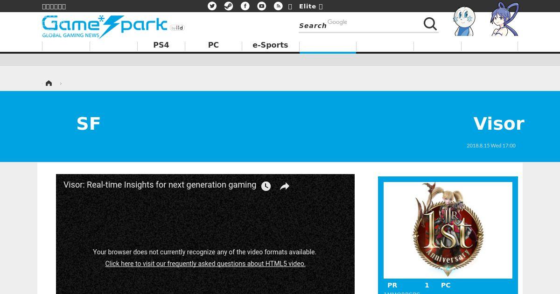Click the blue-haired girl mascot

pos(505,20)
